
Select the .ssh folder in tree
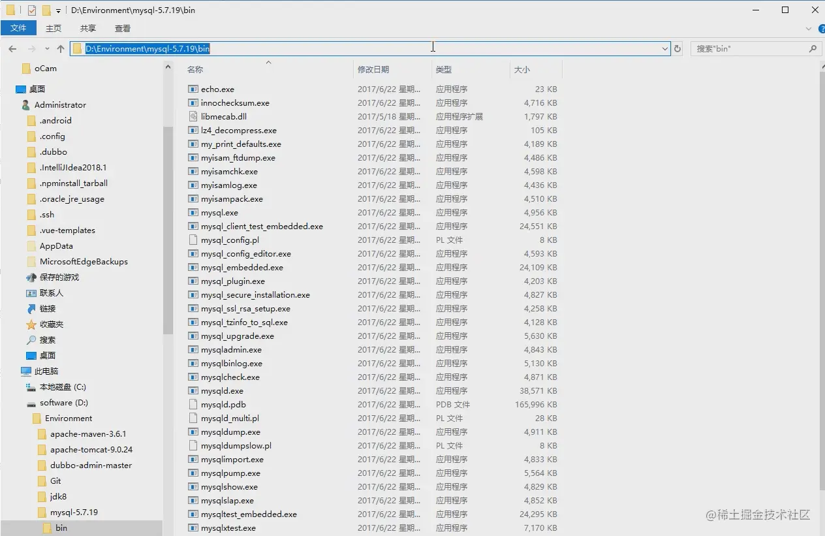(x=47, y=215)
